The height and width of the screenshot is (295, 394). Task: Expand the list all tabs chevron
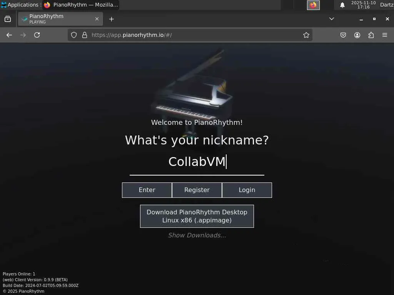click(x=332, y=19)
